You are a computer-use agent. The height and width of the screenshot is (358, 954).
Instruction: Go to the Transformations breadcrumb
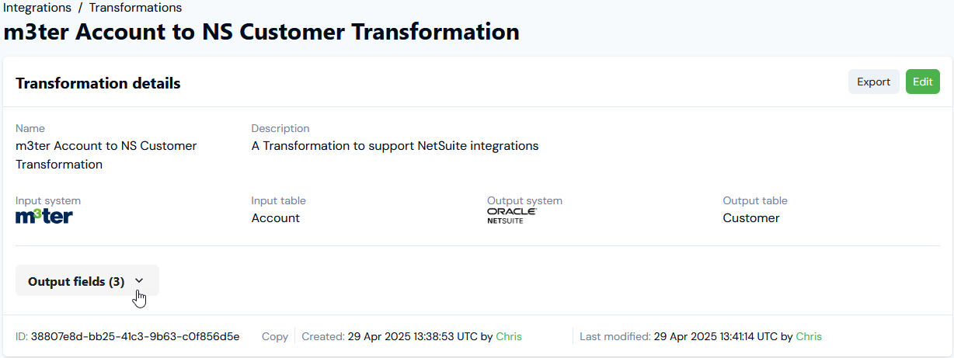[136, 8]
